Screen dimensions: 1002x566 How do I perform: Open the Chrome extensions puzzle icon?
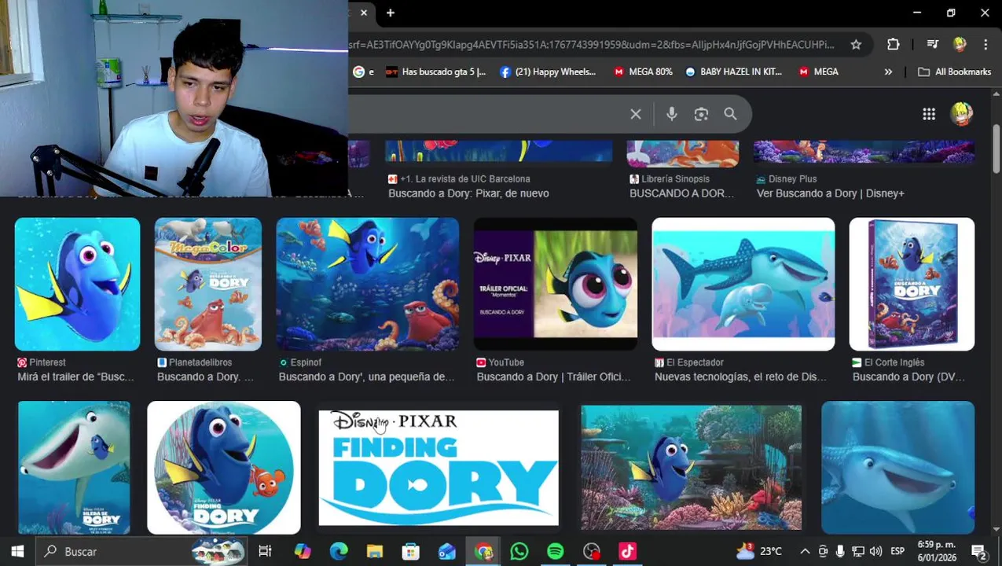tap(894, 45)
